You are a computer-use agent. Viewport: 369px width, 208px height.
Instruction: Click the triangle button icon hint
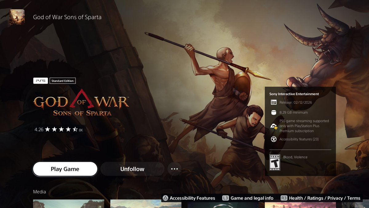[x=165, y=198]
